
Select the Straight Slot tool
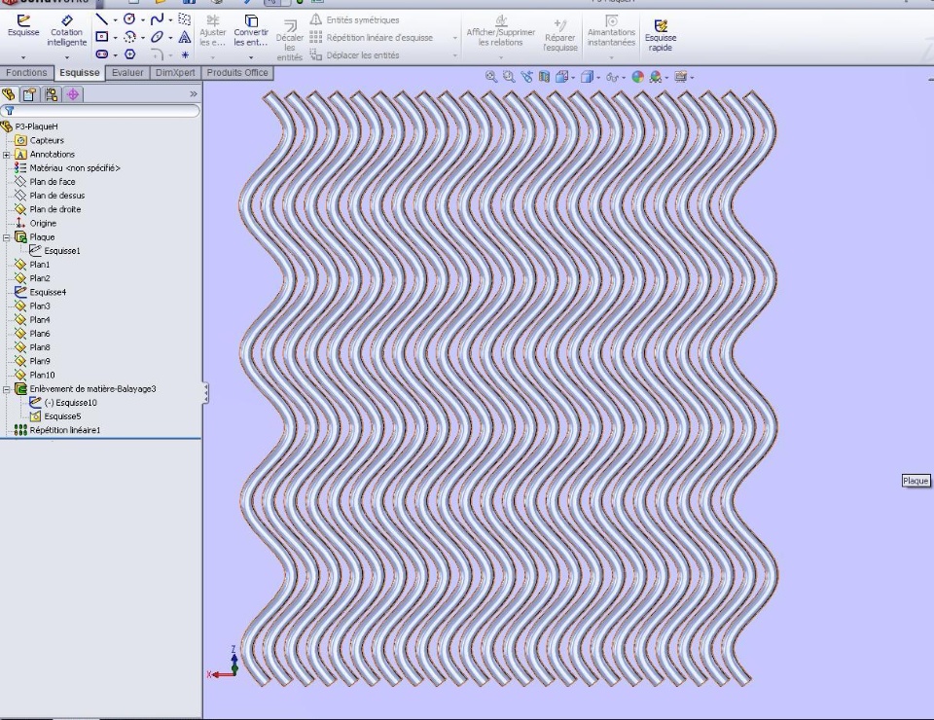click(x=102, y=54)
